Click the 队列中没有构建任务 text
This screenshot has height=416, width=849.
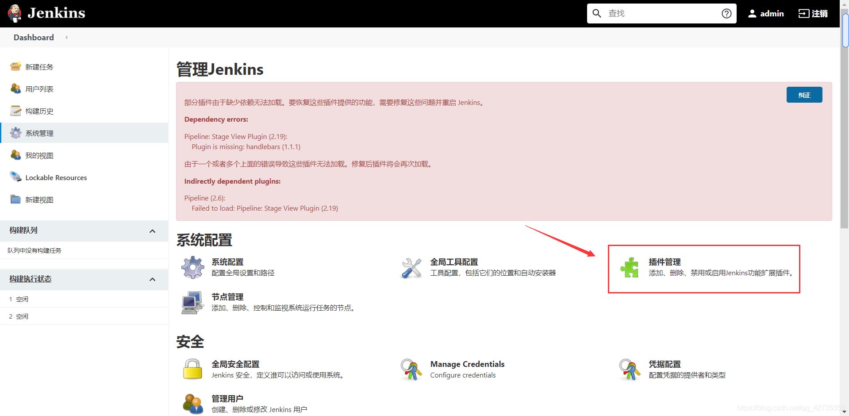coord(35,250)
